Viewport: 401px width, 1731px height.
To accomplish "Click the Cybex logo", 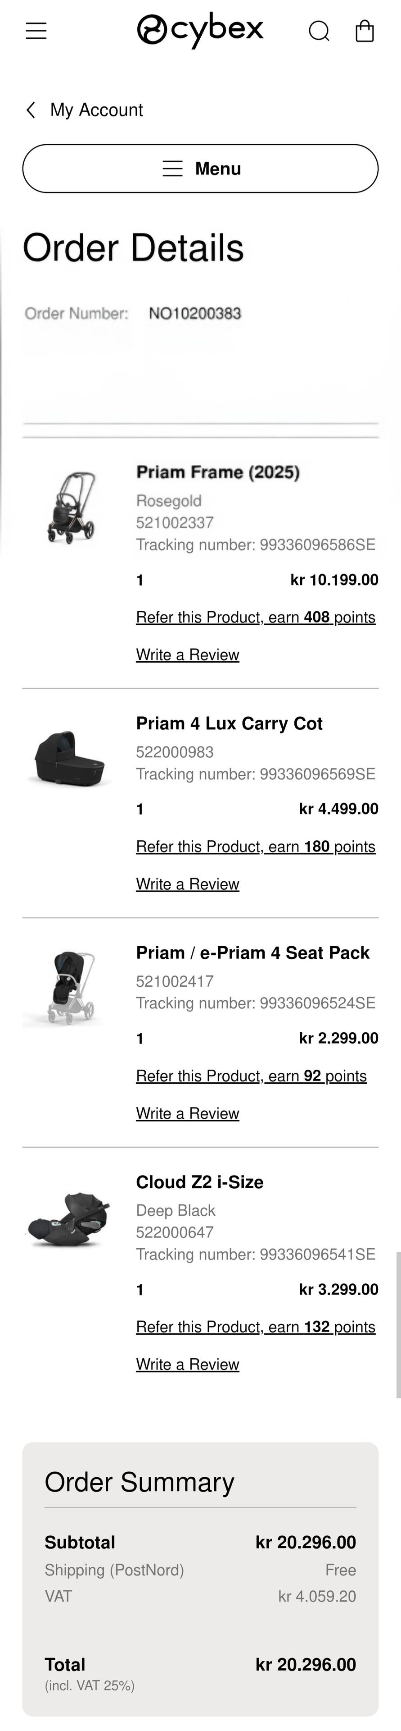I will click(200, 30).
